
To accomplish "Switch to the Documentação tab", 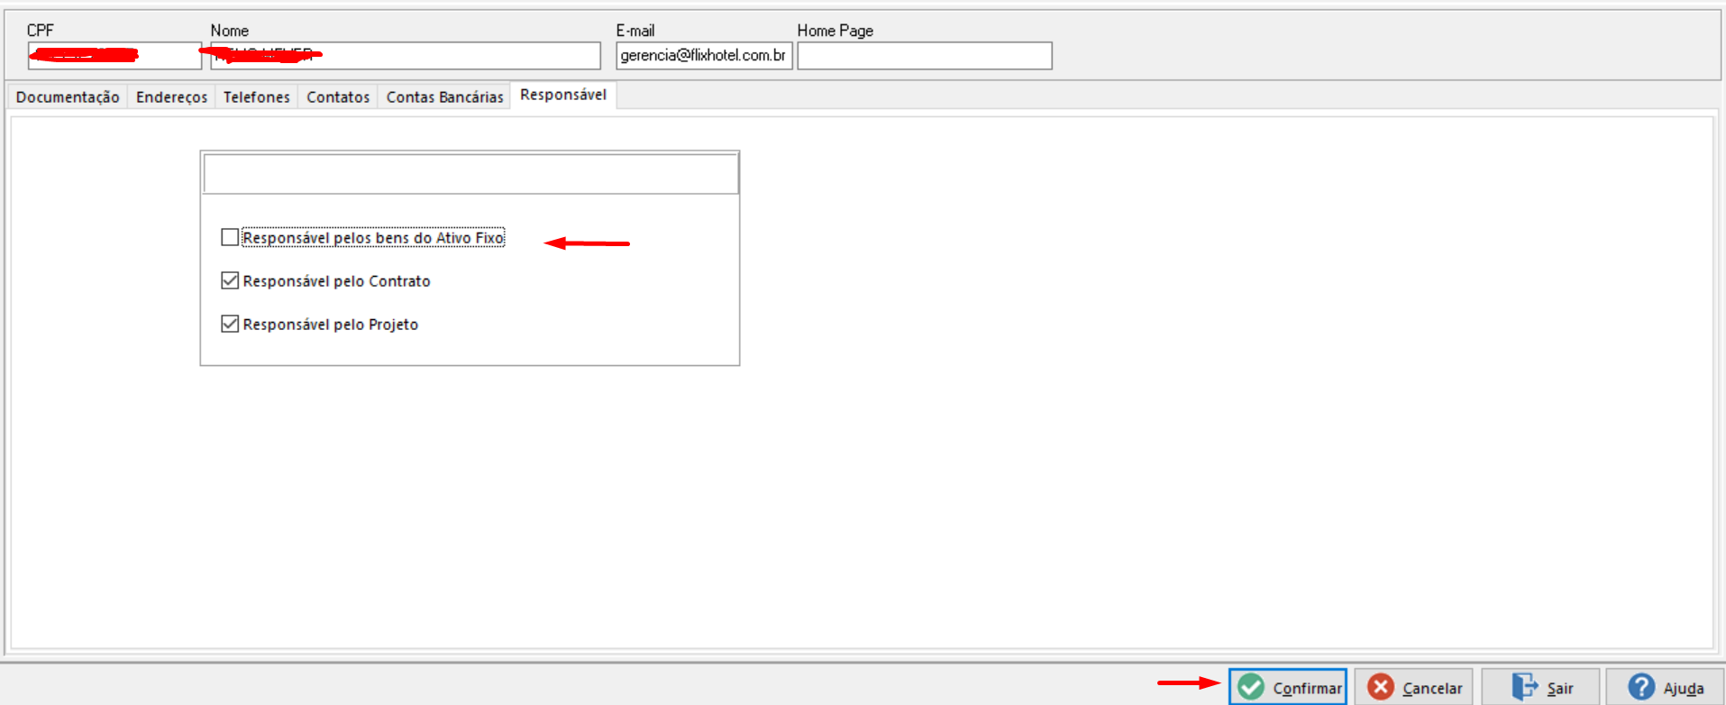I will tap(68, 96).
